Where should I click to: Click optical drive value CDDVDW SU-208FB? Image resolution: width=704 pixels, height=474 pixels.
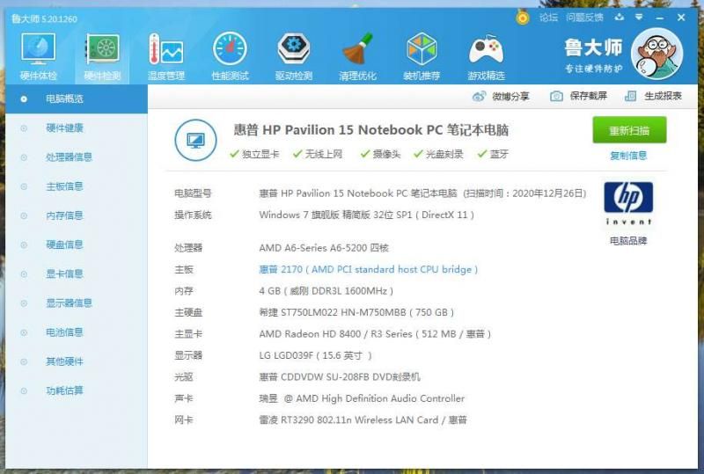(x=340, y=377)
